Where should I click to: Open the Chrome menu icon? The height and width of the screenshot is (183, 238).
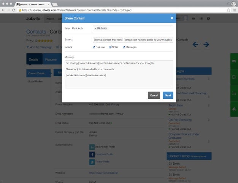coord(235,10)
